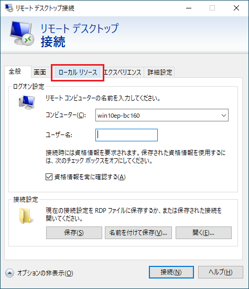The image size is (249, 289).
Task: Toggle the always ask for credentials checkbox
Action: [49, 177]
